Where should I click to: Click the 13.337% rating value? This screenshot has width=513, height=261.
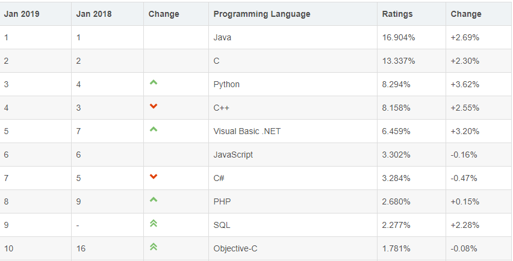399,61
